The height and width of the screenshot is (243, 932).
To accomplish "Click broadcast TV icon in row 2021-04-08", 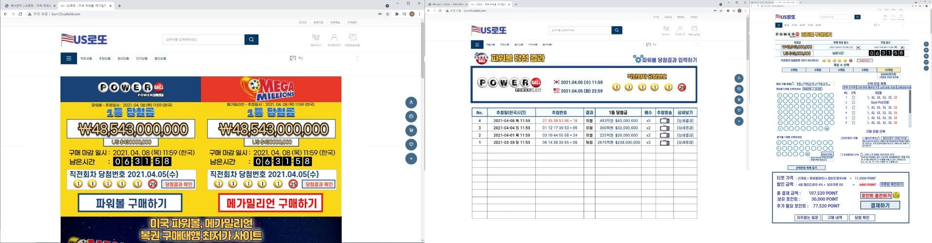I will [664, 121].
